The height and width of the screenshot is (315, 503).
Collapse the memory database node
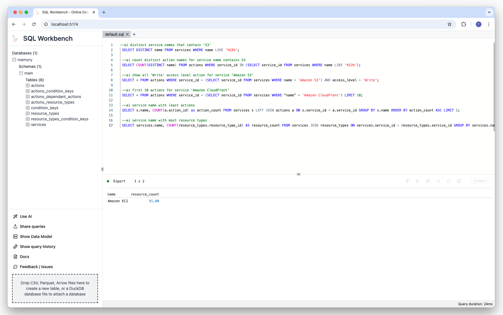25,60
